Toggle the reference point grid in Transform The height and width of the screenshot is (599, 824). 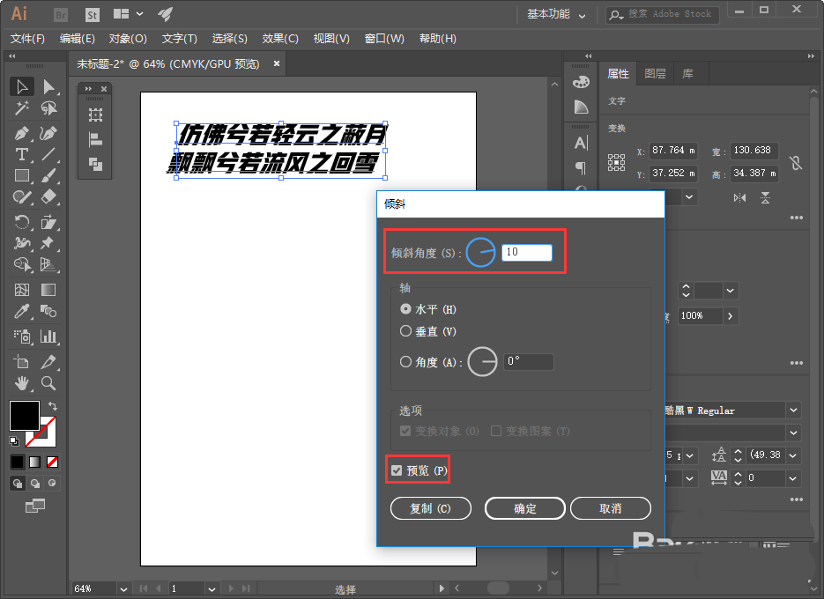coord(616,162)
